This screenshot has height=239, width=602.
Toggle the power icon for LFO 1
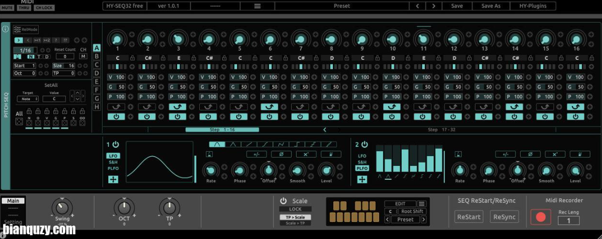[115, 145]
